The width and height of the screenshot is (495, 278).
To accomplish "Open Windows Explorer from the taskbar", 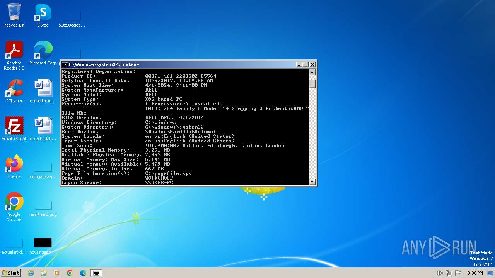I will click(x=44, y=273).
